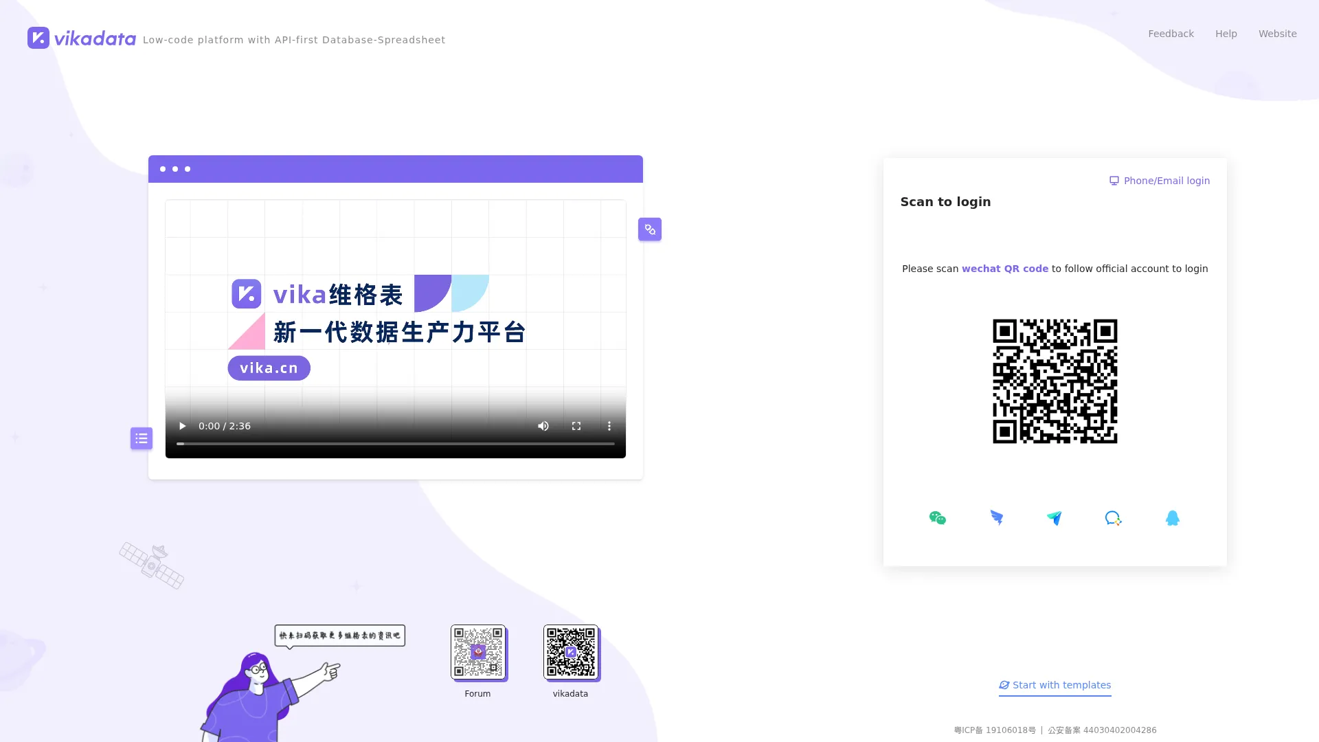Click the Forum QR code

[478, 652]
